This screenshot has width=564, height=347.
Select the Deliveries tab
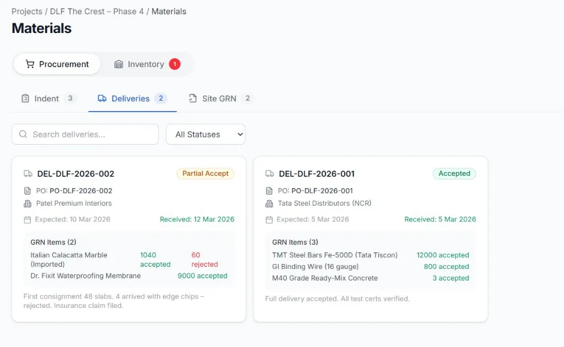tap(132, 98)
